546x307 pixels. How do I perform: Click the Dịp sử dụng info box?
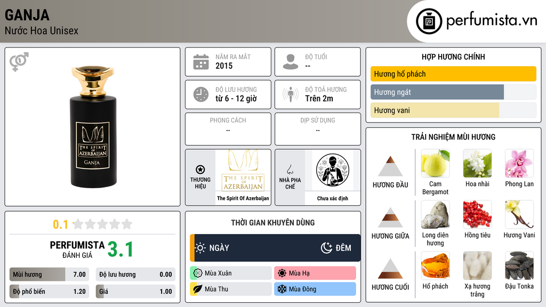coord(318,129)
